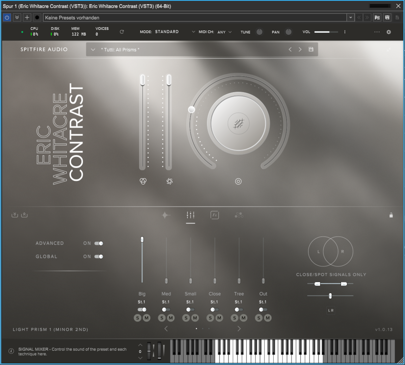Click the PAN knob
Screen dimensions: 405x365
click(x=289, y=32)
